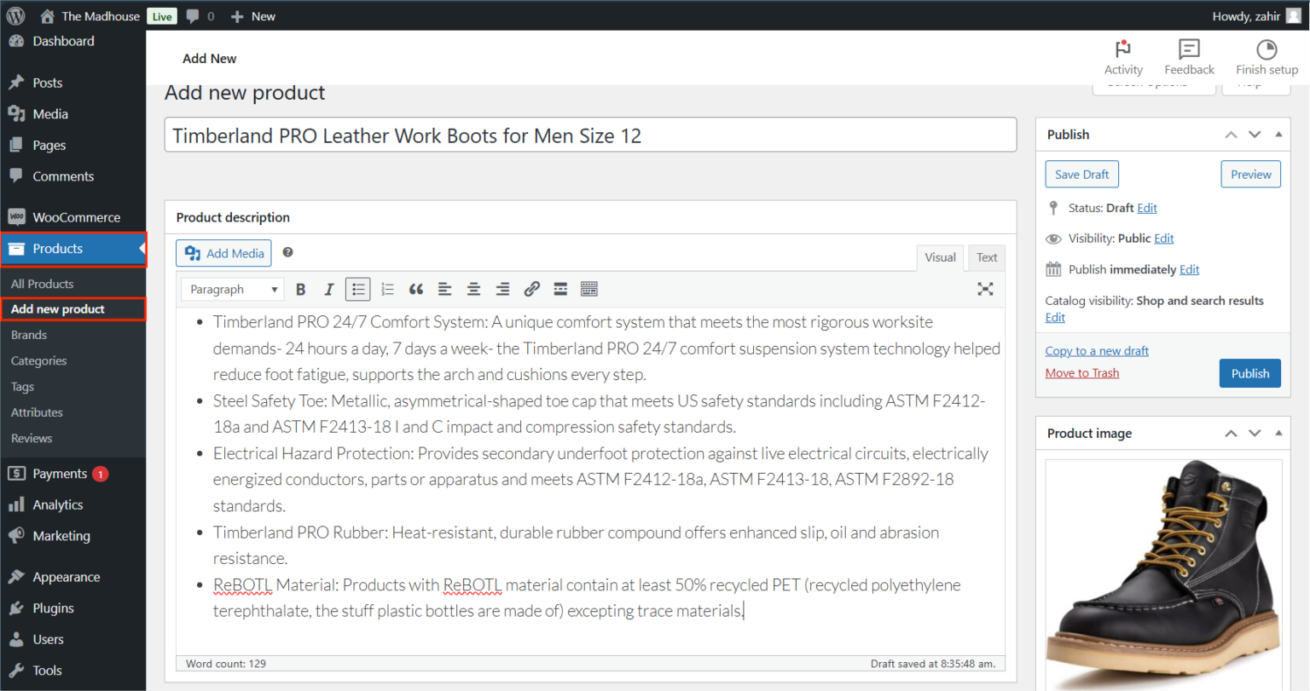
Task: Insert a blockquote
Action: 416,289
